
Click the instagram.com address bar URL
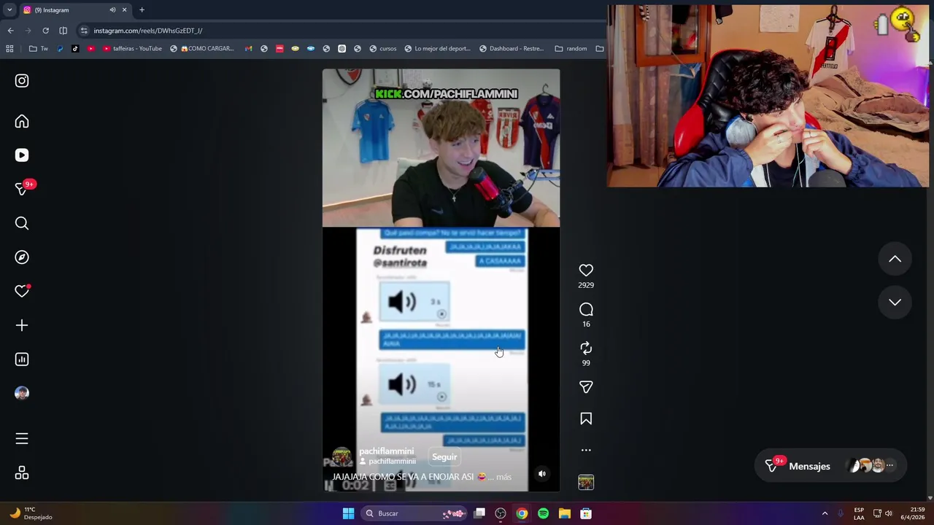[x=148, y=31]
